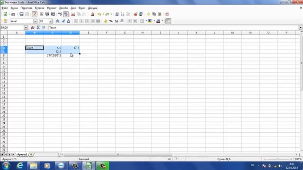Expand the formula bar input line
The width and height of the screenshot is (303, 170).
301,27
